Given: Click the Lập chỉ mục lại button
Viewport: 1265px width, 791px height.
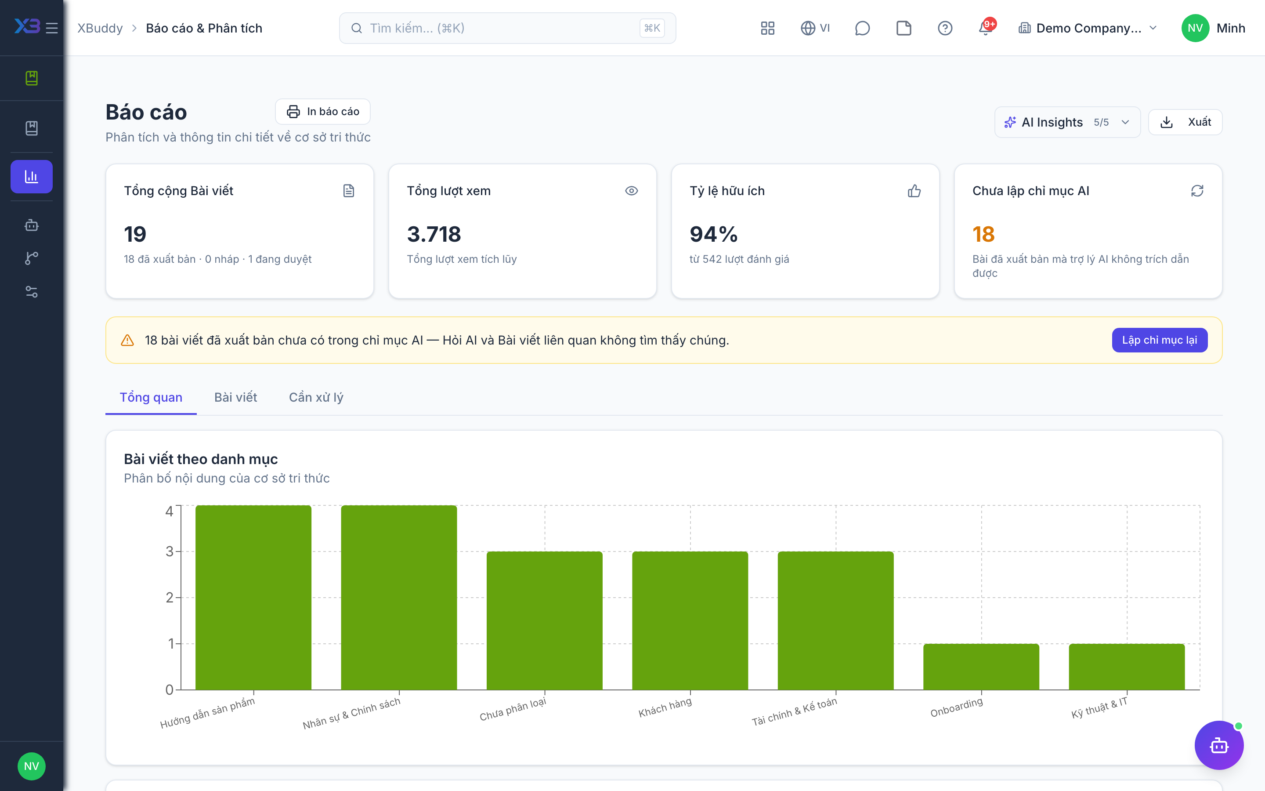Looking at the screenshot, I should coord(1160,340).
